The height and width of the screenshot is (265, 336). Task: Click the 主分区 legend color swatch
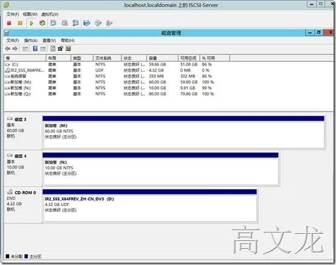[x=27, y=256]
